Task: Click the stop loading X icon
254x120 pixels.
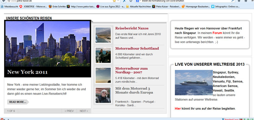Action: coord(124,1)
